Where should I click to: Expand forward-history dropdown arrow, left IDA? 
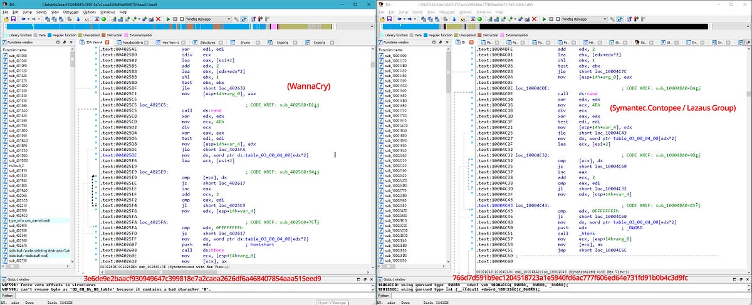tap(38, 19)
